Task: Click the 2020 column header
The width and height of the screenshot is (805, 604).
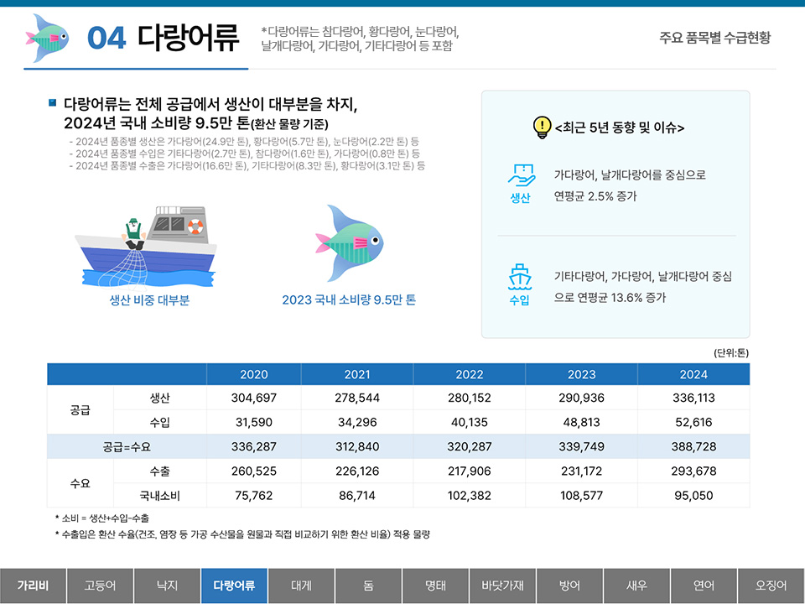Action: [251, 374]
